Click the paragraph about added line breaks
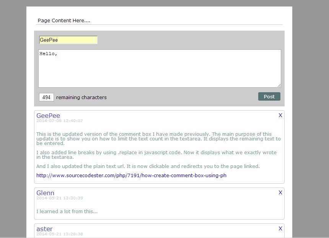The height and width of the screenshot is (238, 329). click(x=156, y=155)
